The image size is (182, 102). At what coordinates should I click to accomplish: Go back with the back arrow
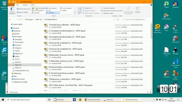10,20
